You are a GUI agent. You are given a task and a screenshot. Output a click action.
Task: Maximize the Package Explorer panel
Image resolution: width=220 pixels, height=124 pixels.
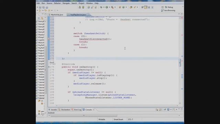pos(45,14)
